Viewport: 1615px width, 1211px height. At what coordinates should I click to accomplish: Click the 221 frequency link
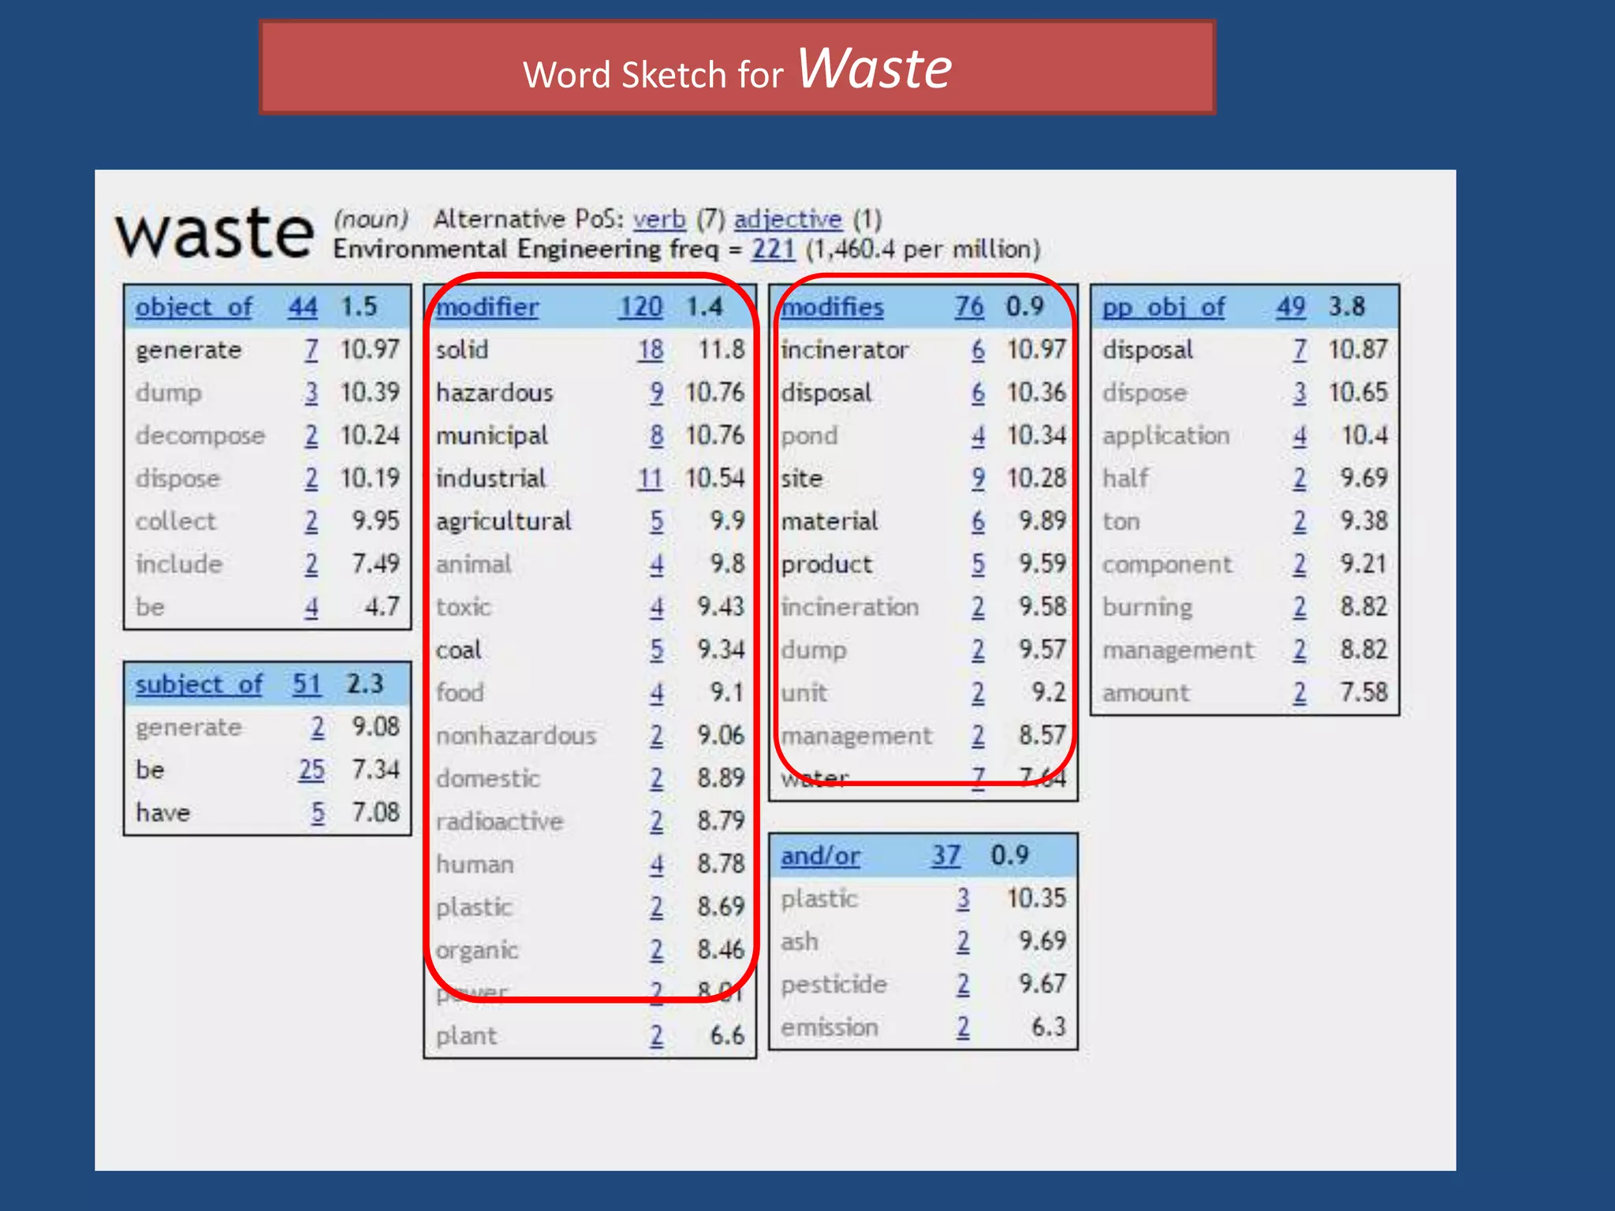pyautogui.click(x=773, y=249)
